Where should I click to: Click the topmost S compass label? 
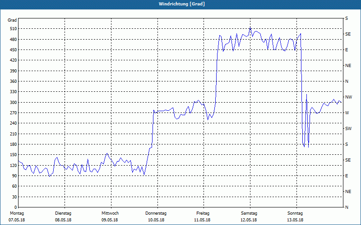point(347,18)
